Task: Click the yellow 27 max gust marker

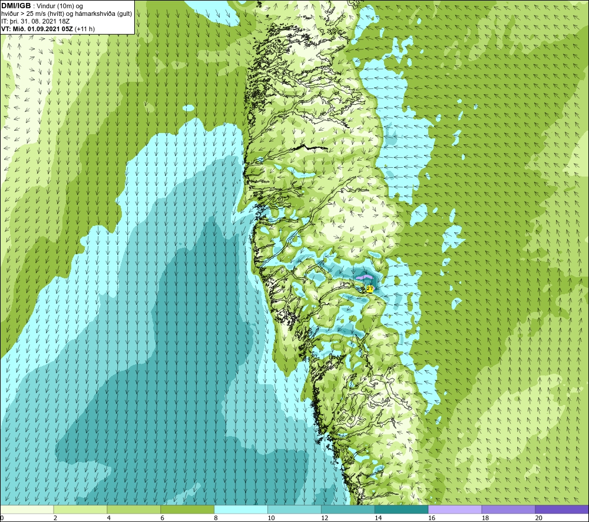Action: (x=370, y=288)
